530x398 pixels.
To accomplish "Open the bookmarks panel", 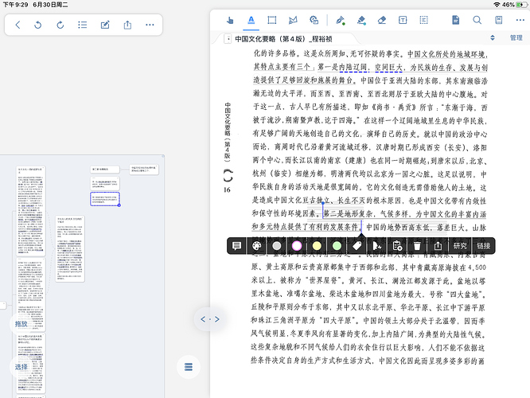I will [498, 20].
